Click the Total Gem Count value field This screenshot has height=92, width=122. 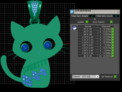click(116, 16)
